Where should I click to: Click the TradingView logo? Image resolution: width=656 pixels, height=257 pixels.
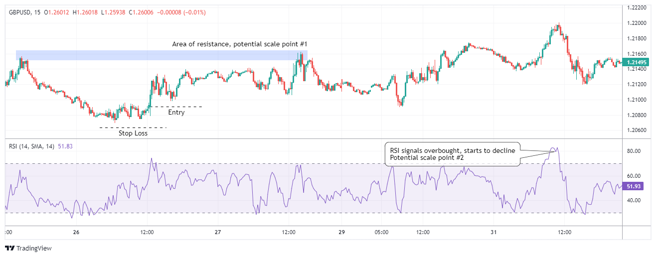click(x=28, y=248)
